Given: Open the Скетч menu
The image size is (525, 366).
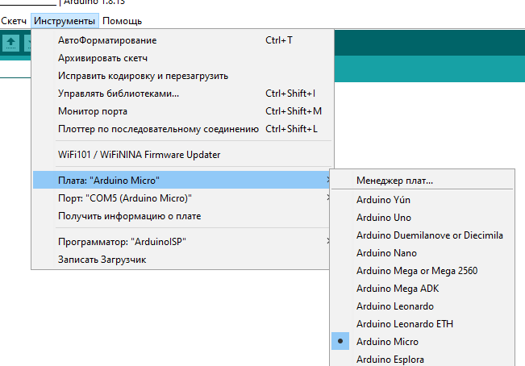Looking at the screenshot, I should (14, 20).
